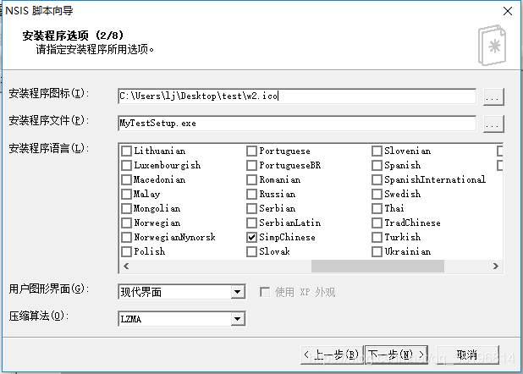Check the Serbian language box
523x374 pixels.
pos(251,208)
